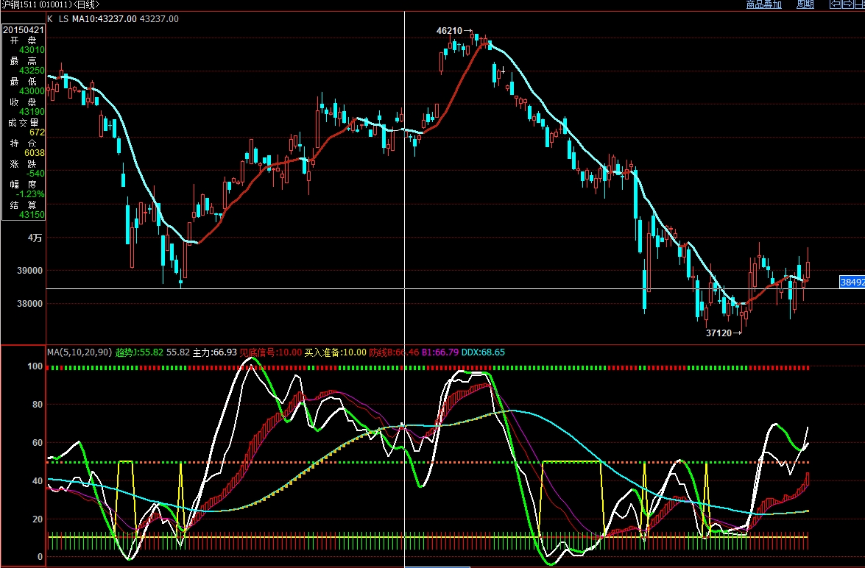Select the LS indicator label
This screenshot has height=568, width=865.
(x=63, y=18)
